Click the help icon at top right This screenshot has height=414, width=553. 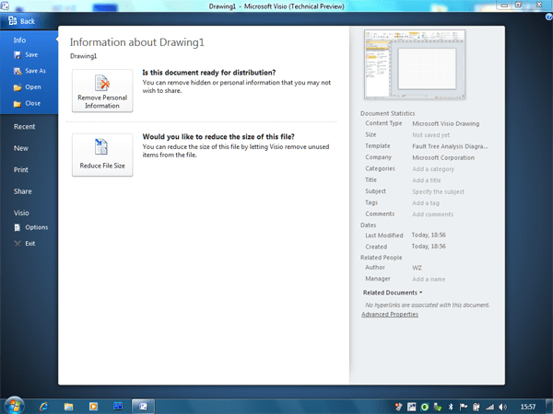[549, 17]
